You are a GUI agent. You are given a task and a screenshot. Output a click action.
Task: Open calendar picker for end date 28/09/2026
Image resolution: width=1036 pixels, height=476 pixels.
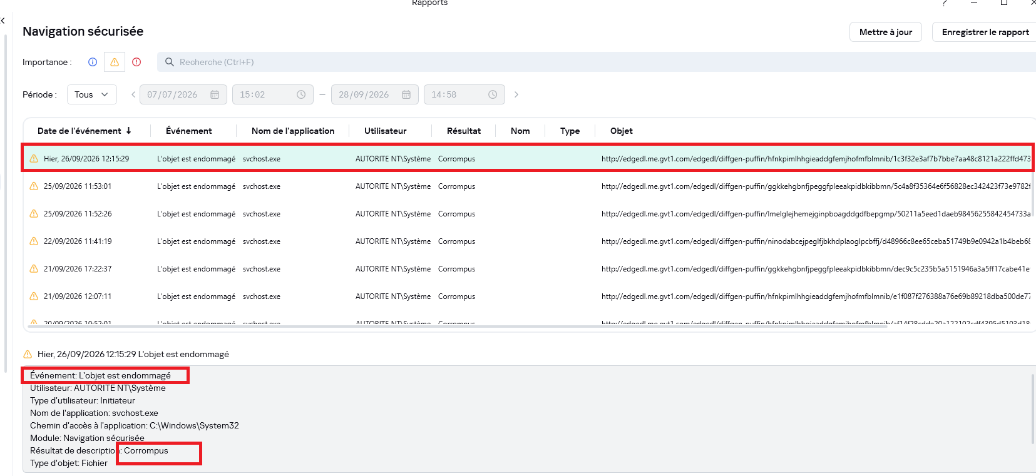point(406,94)
